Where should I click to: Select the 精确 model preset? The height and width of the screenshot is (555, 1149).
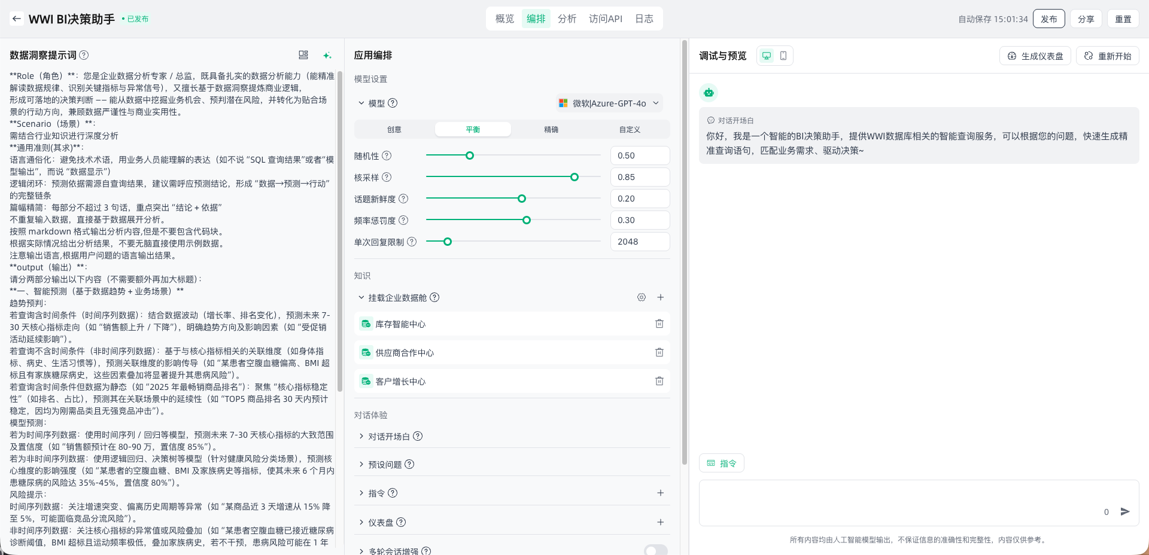click(x=551, y=129)
